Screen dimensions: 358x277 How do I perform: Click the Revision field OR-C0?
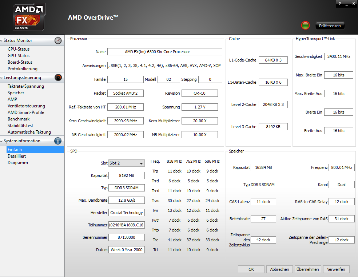pos(199,93)
